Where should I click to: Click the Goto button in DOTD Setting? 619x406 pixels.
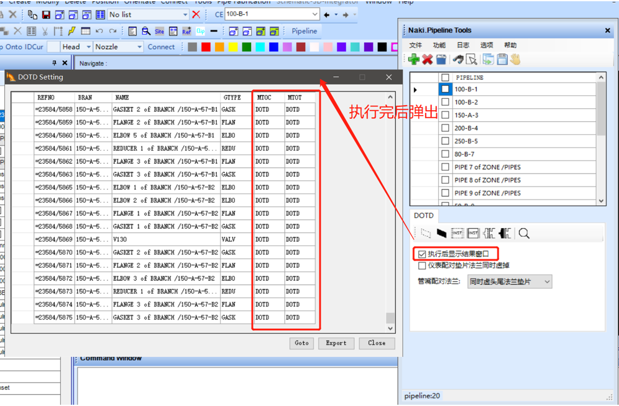pos(301,343)
